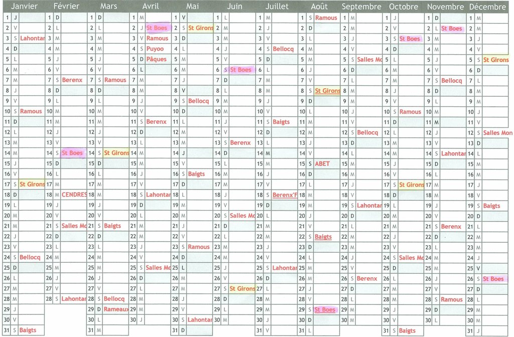Click pink-highlighted St Boes on 14 Février
This screenshot has width=514, height=337.
click(73, 153)
